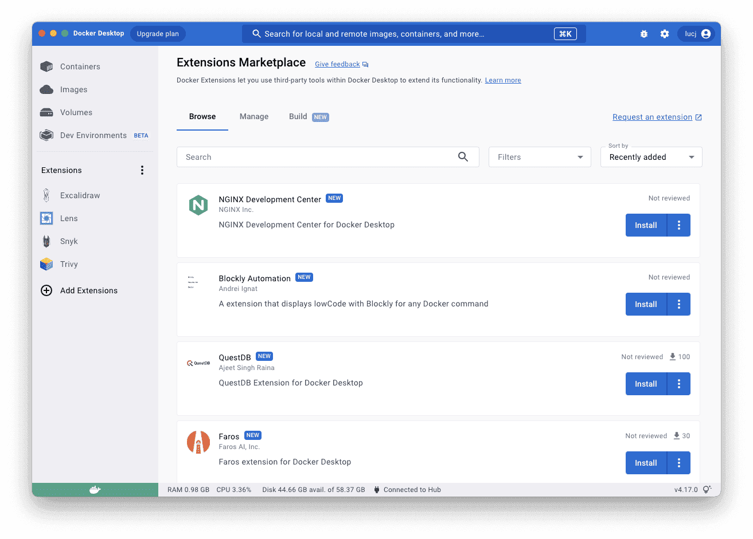Click RAM 0.98 GB in status bar
753x539 pixels.
(x=188, y=490)
